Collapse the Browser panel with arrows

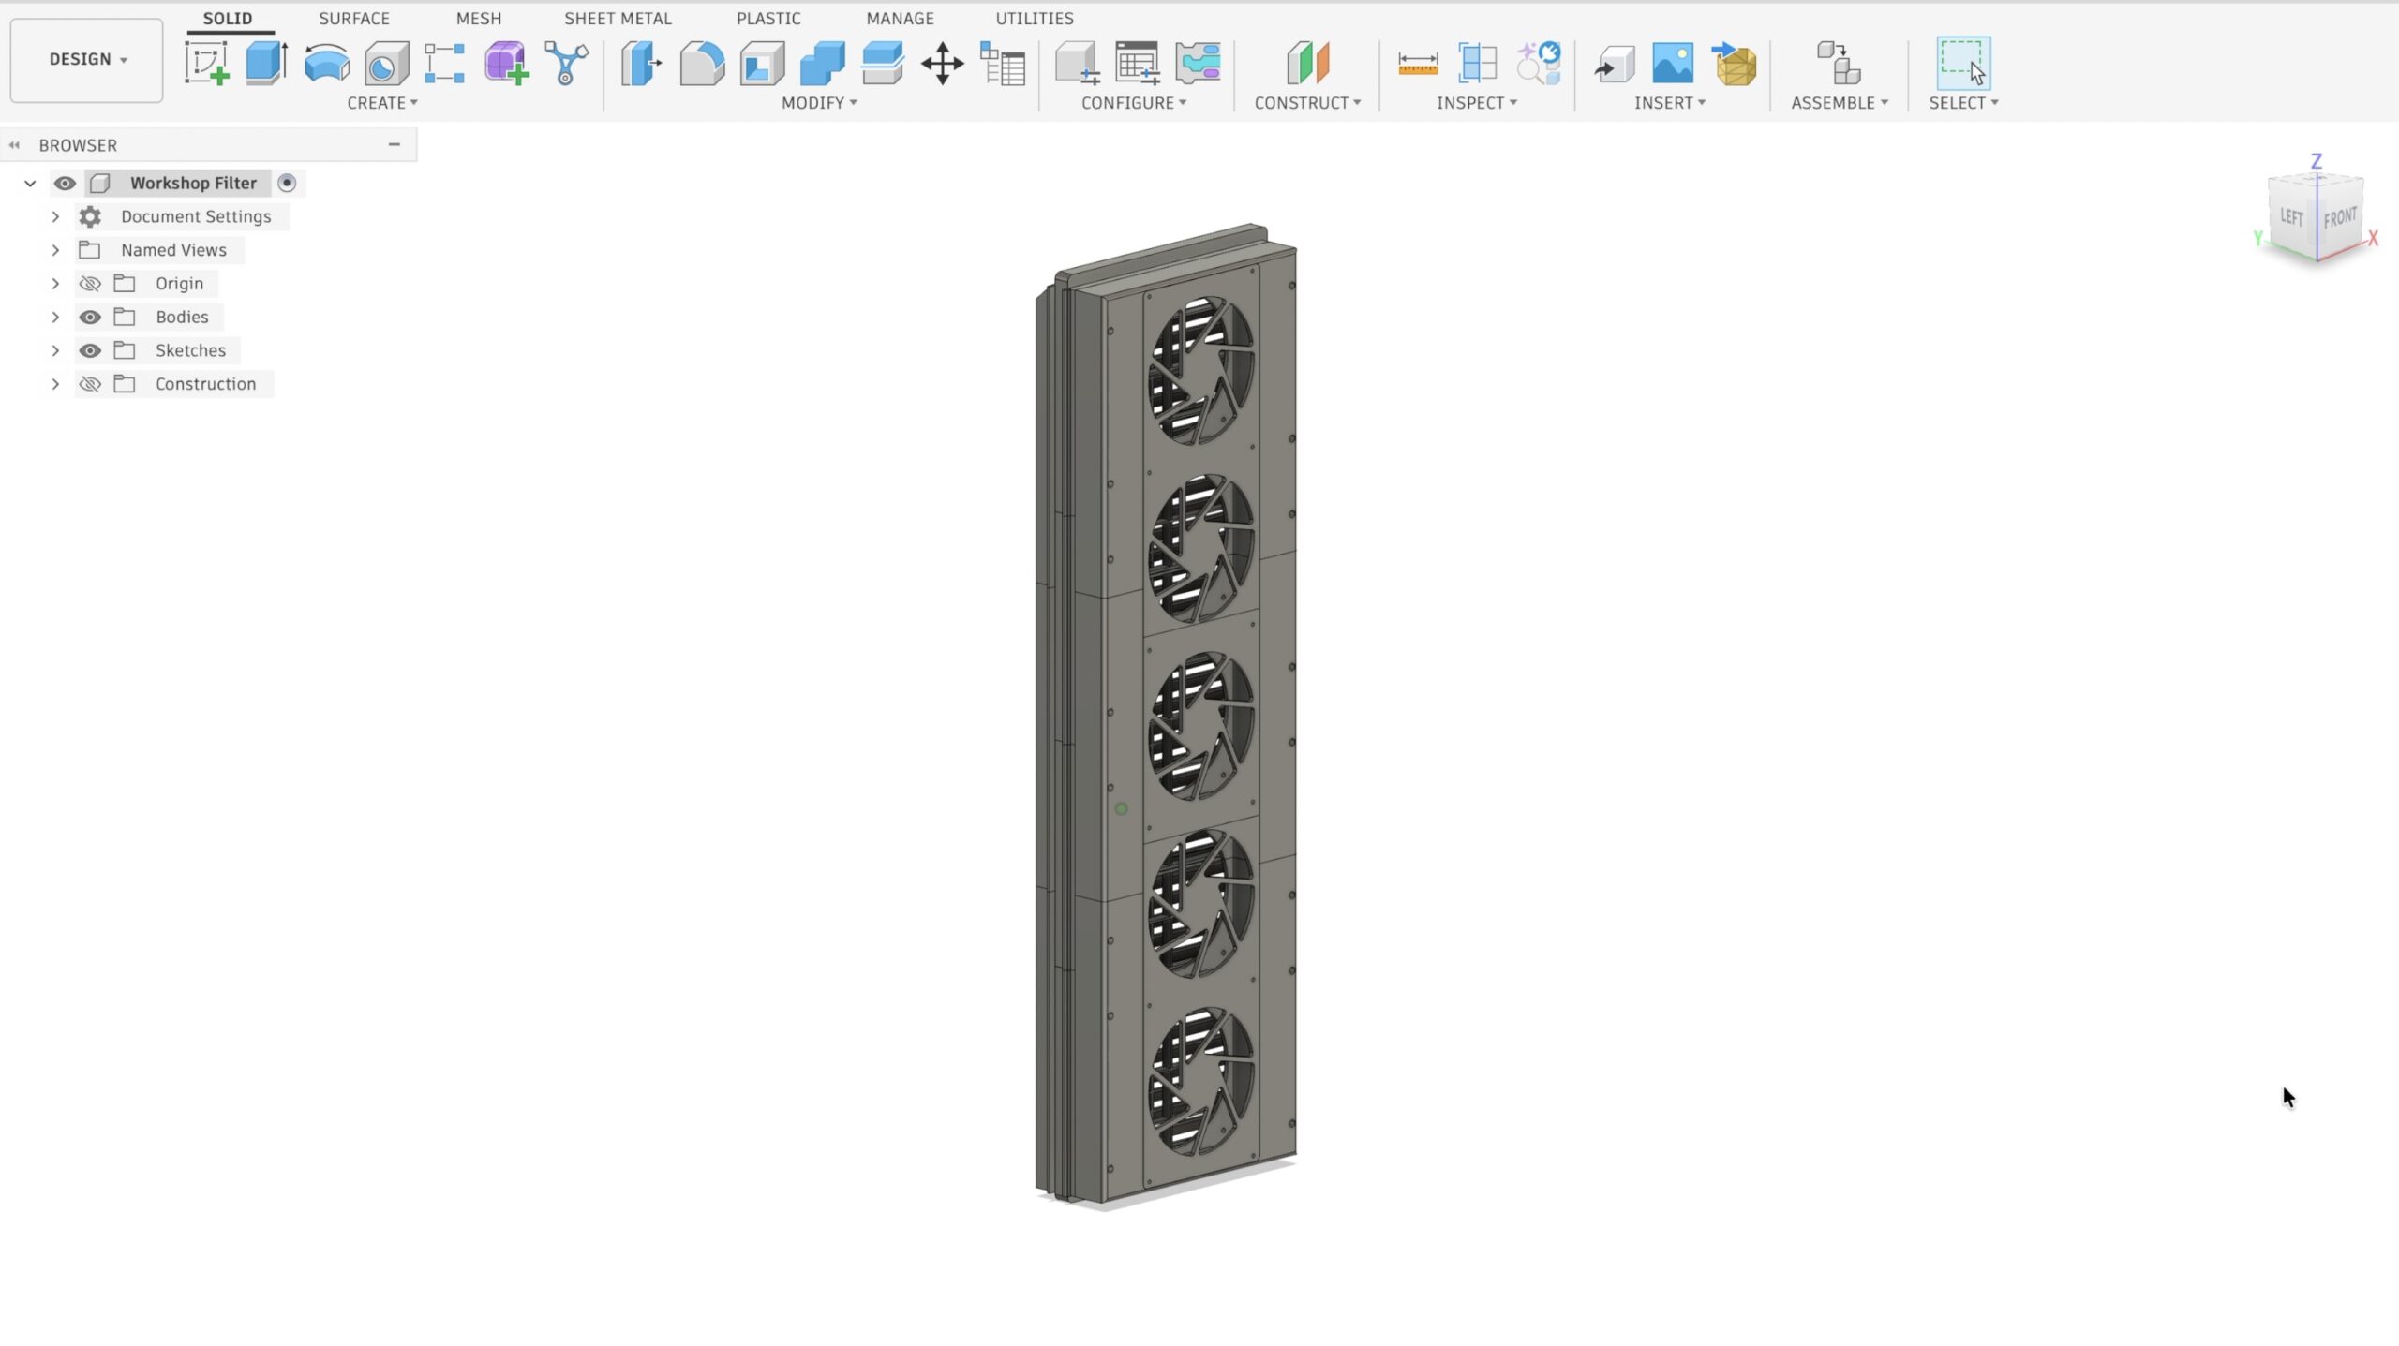tap(14, 145)
